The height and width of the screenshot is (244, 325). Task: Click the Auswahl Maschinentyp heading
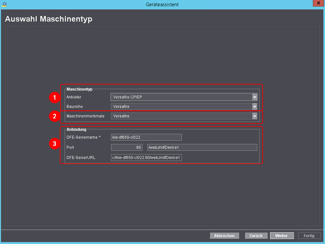pyautogui.click(x=49, y=19)
